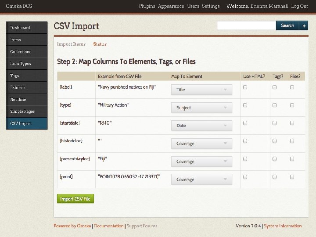Enable Use HTML for the {label} row
This screenshot has height=237, width=316.
[x=245, y=87]
